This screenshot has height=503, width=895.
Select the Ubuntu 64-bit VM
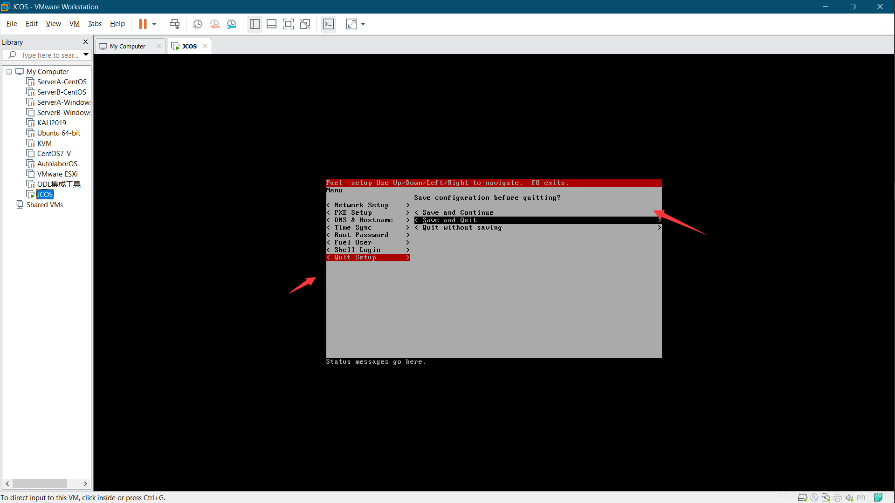58,133
